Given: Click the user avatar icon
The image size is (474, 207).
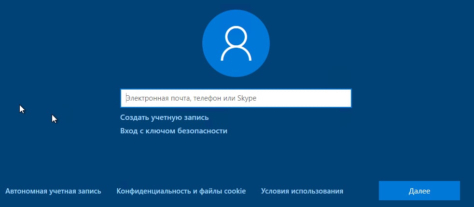Looking at the screenshot, I should pyautogui.click(x=236, y=43).
